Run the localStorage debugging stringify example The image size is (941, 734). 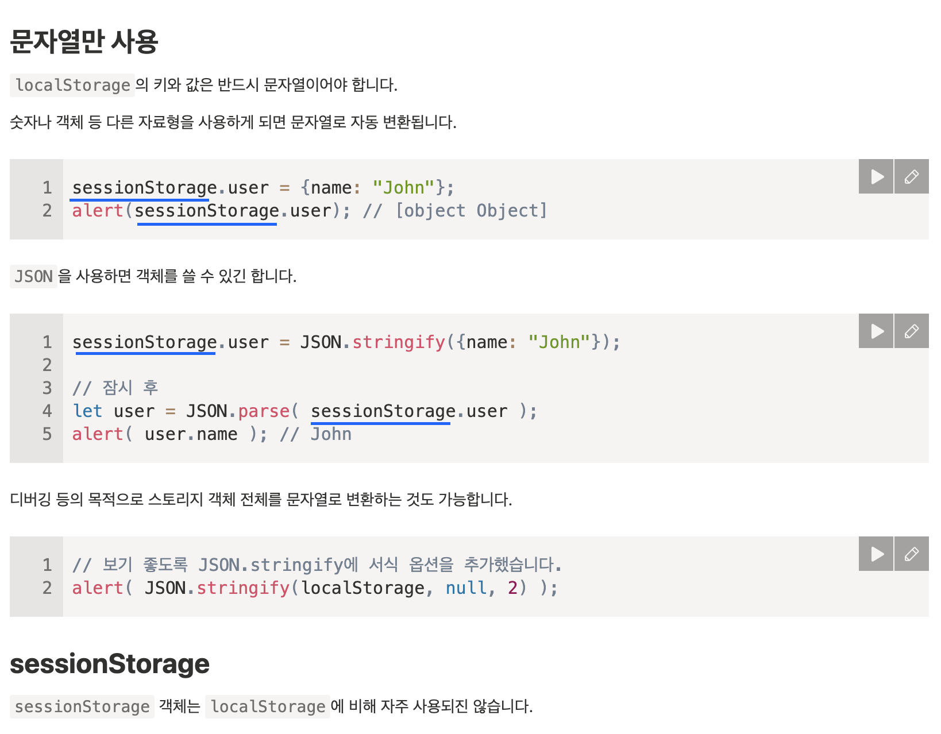875,554
